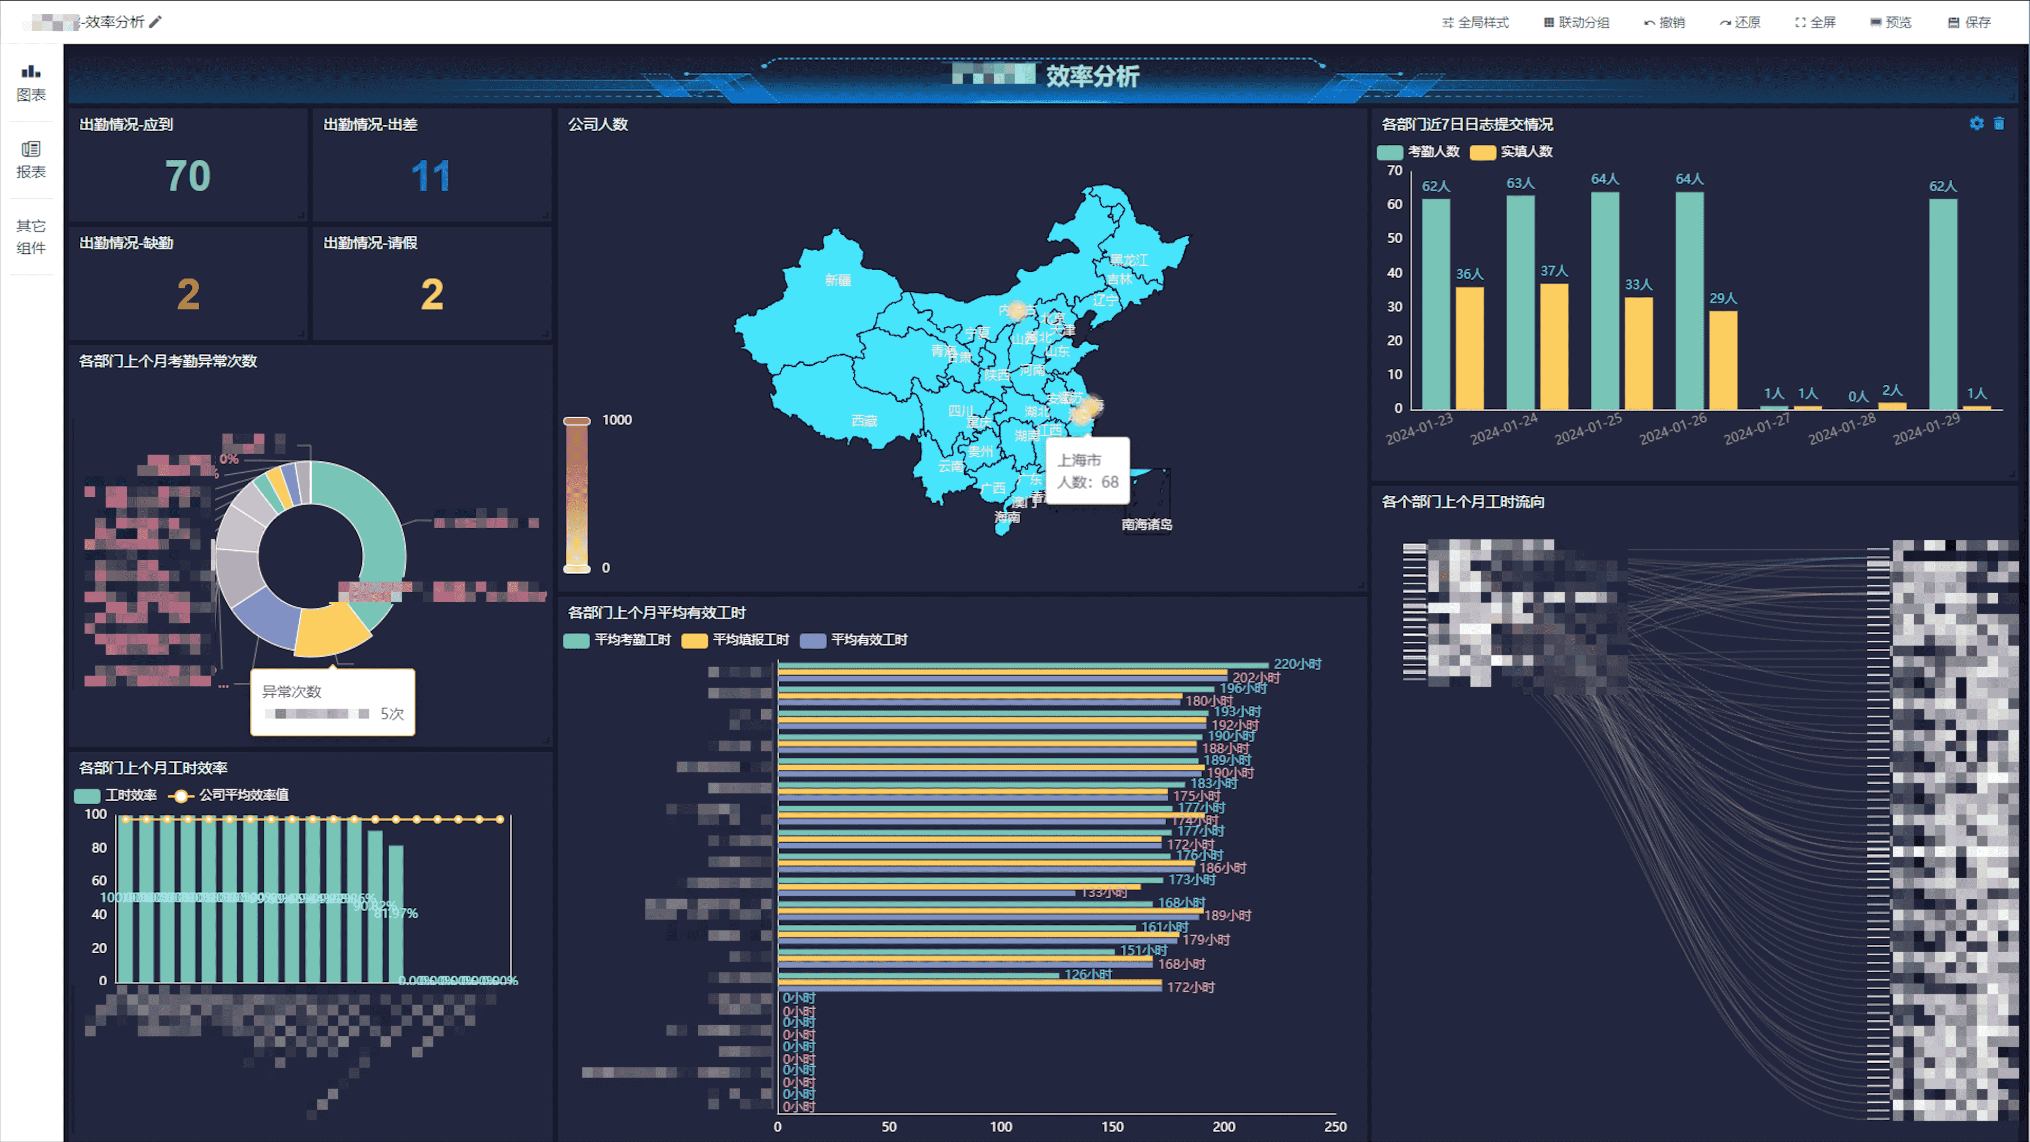
Task: Click the 62人 bar for 2024-01-29
Action: point(1943,304)
